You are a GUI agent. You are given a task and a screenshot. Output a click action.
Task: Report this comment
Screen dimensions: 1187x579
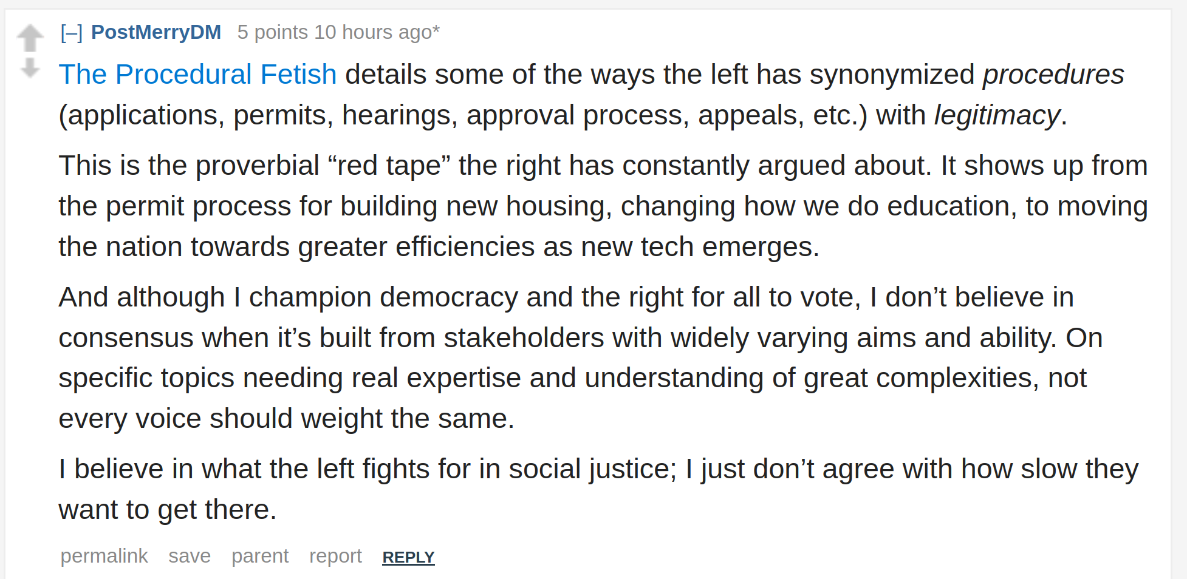(335, 556)
